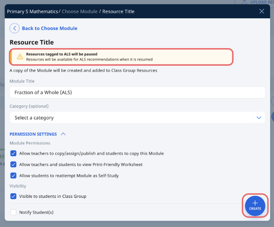Click the category dropdown chevron arrow
The width and height of the screenshot is (274, 227).
[259, 118]
